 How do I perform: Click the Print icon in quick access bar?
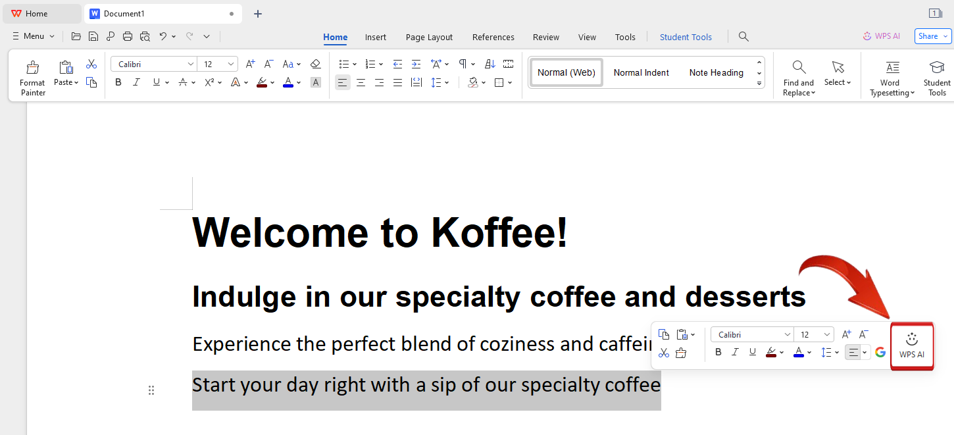128,36
